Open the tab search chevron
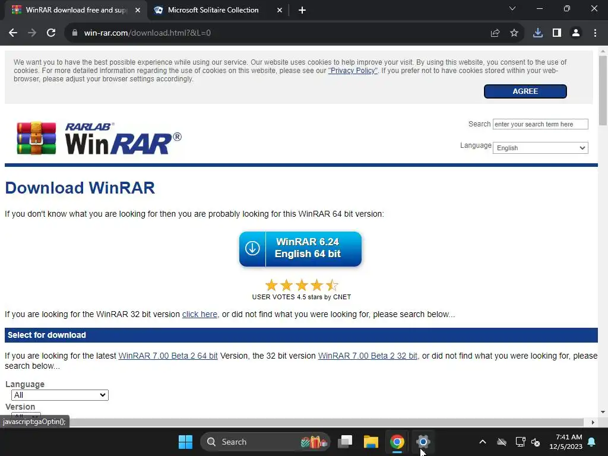The image size is (608, 456). [512, 8]
